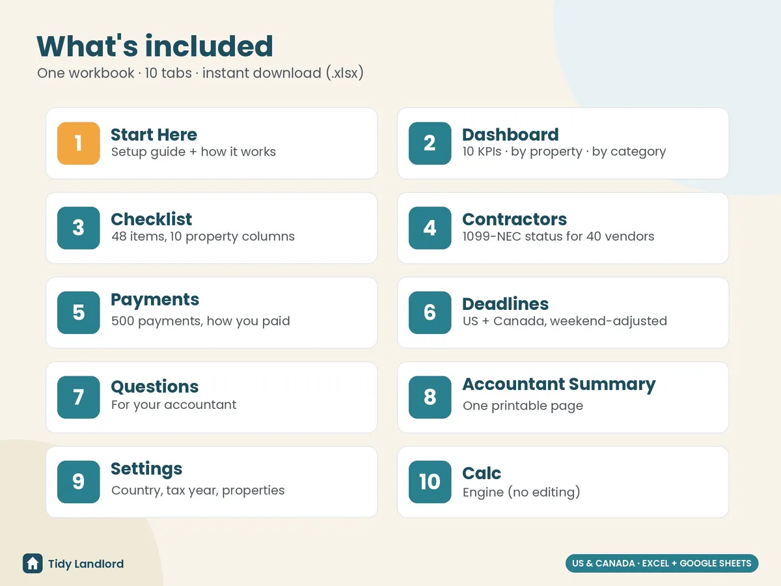The image size is (781, 586).
Task: Click the "Questions" card title
Action: tap(155, 387)
